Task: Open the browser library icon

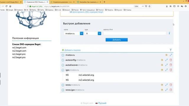Action: click(x=171, y=6)
